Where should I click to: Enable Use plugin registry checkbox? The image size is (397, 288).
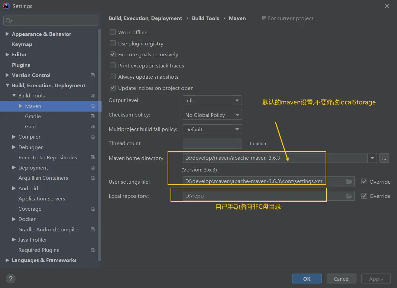coord(113,43)
